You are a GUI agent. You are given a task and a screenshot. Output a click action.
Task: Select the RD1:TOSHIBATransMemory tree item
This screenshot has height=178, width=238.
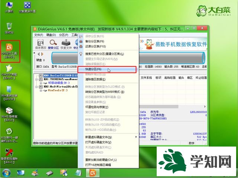pyautogui.click(x=61, y=79)
